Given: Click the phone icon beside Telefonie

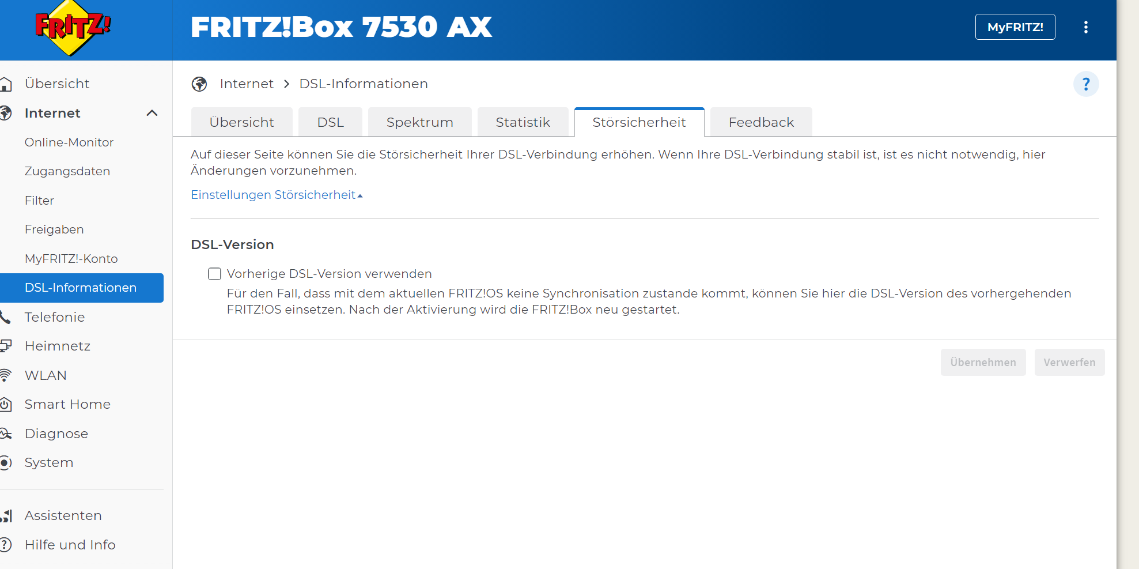Looking at the screenshot, I should coord(6,317).
